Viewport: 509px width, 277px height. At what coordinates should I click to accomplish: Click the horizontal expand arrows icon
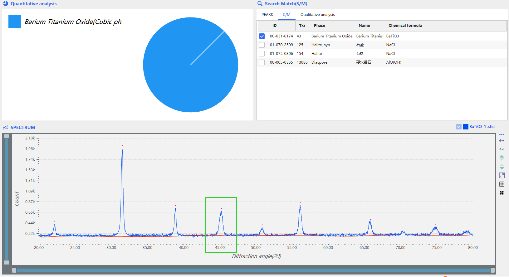coord(502,141)
